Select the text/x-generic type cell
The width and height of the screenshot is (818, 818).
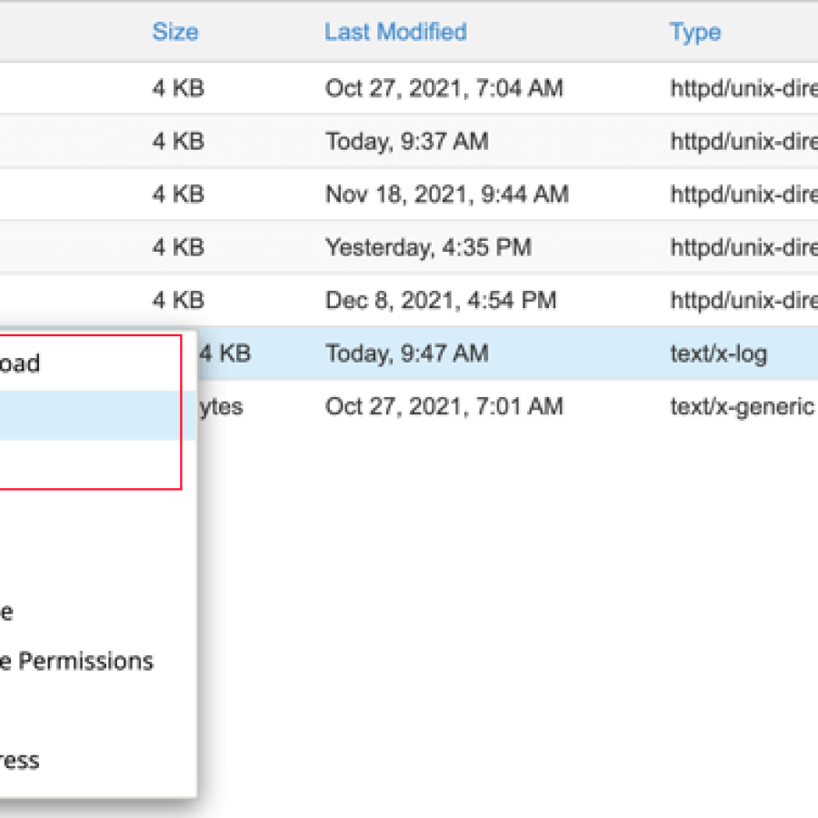pyautogui.click(x=743, y=407)
